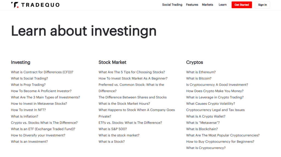The width and height of the screenshot is (281, 157).
Task: Click the Sign In button
Action: (262, 5)
